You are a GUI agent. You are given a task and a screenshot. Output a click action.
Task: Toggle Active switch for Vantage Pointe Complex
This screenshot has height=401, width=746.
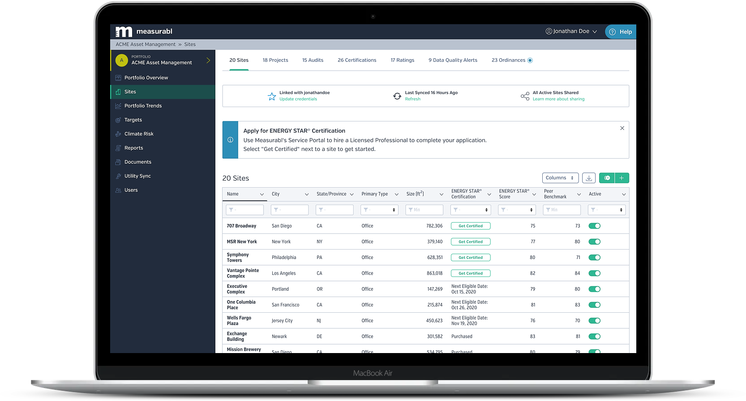pyautogui.click(x=595, y=273)
